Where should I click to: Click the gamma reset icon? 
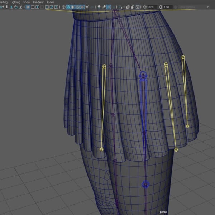click(160, 7)
